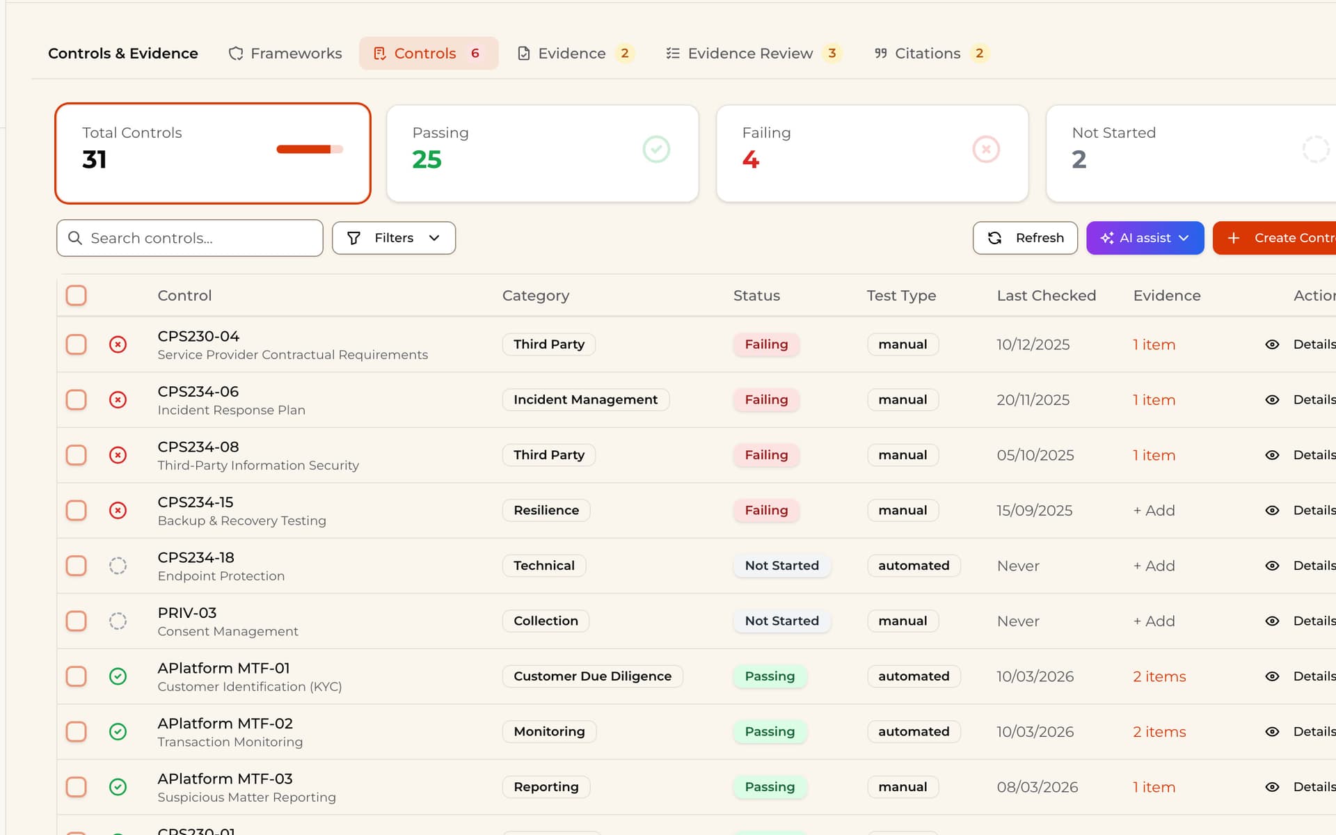Switch to the Evidence tab
Screen dimensions: 1336x835
575,54
